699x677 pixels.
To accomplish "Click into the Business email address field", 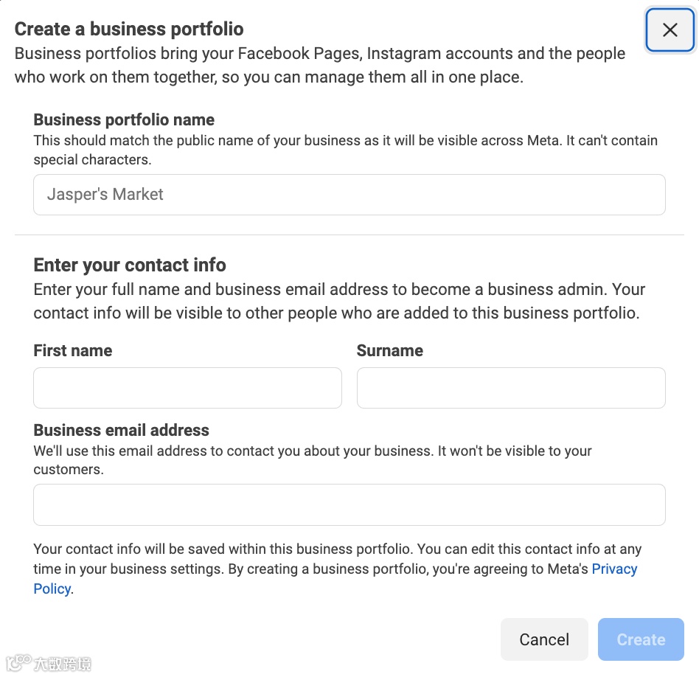I will tap(349, 504).
